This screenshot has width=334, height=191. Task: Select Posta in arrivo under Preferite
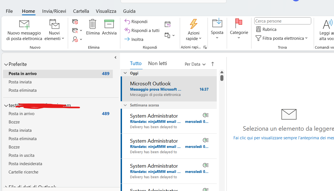pos(58,74)
